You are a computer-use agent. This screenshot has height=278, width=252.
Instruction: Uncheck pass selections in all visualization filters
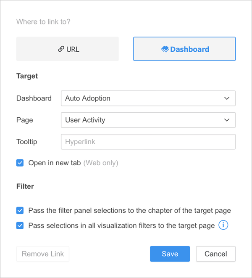[20, 225]
